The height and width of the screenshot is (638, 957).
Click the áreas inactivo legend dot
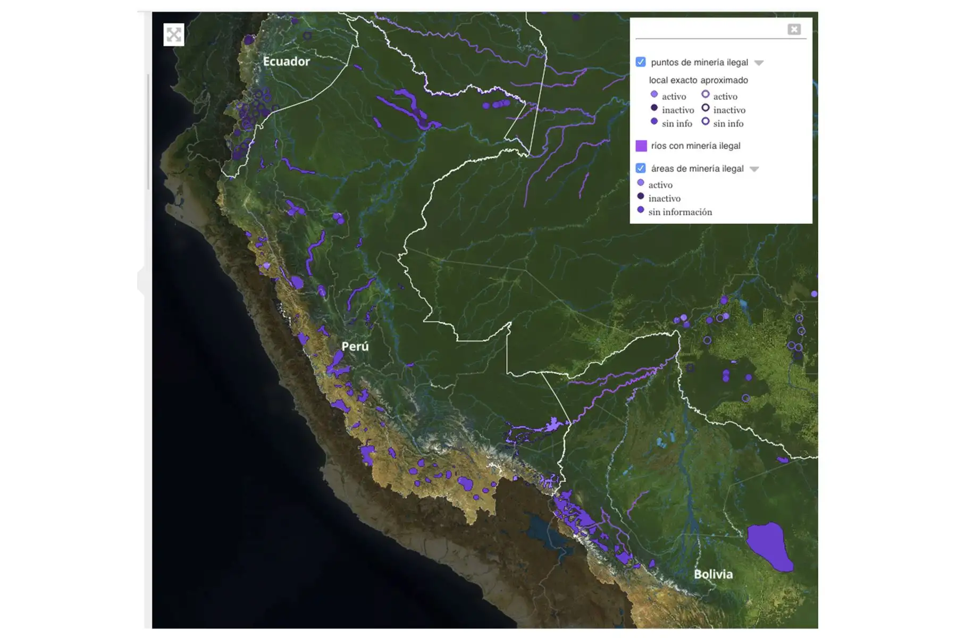(x=641, y=196)
